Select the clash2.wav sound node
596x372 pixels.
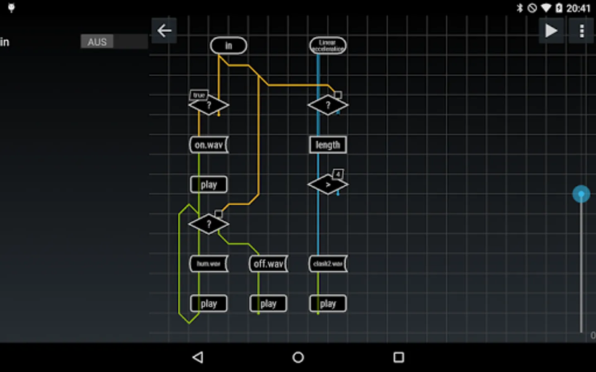point(328,264)
